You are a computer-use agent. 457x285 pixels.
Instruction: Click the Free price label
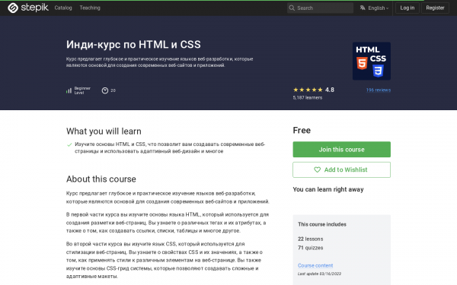[x=302, y=130]
